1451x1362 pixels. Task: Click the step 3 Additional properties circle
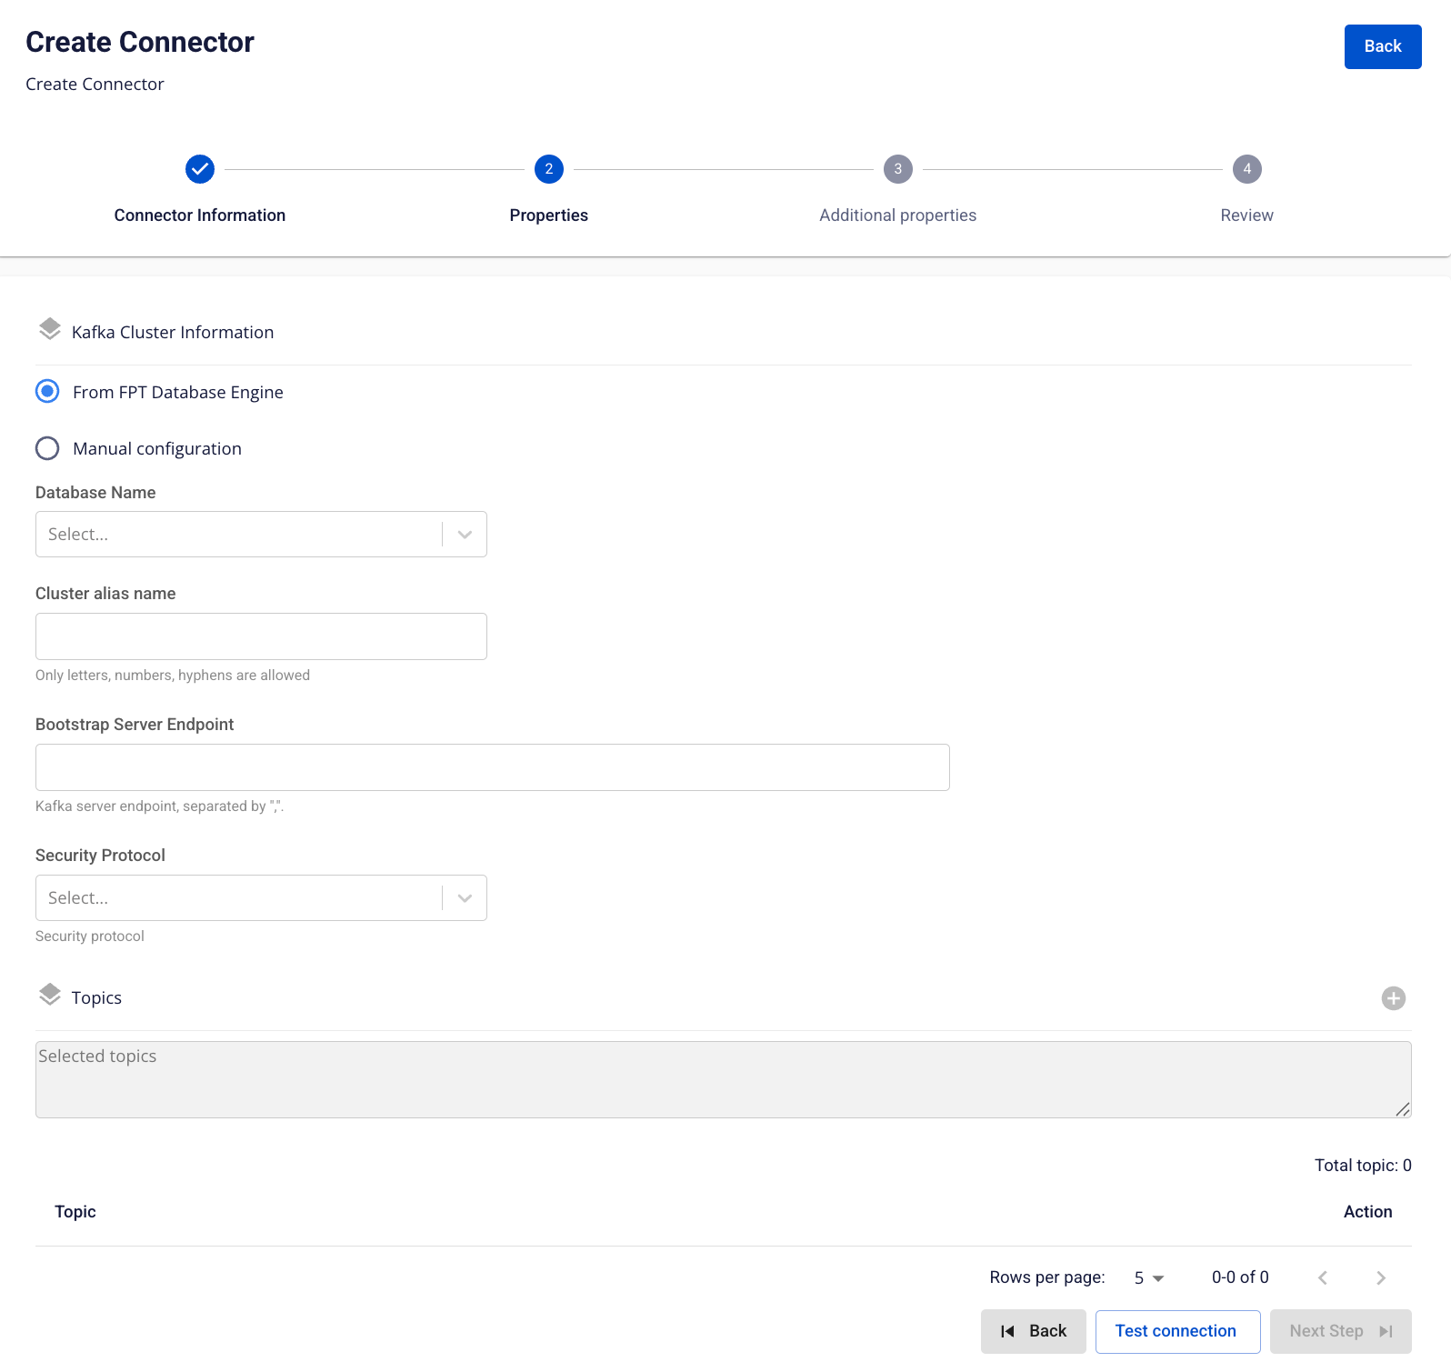898,169
